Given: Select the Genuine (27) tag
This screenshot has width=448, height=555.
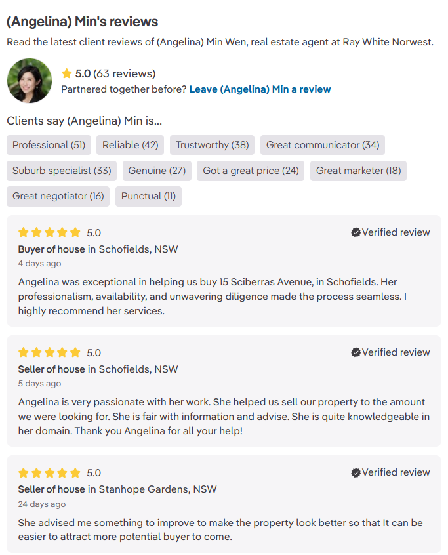Looking at the screenshot, I should pyautogui.click(x=157, y=171).
